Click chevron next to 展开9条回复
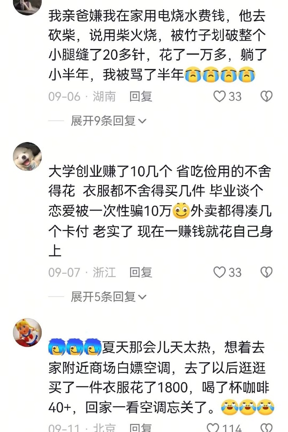 (x=142, y=121)
